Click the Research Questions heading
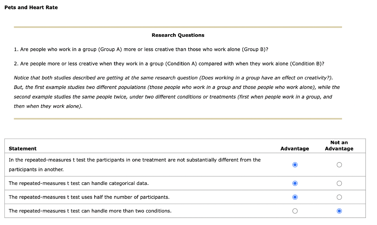Screen dimensions: 377x225 [x=178, y=35]
